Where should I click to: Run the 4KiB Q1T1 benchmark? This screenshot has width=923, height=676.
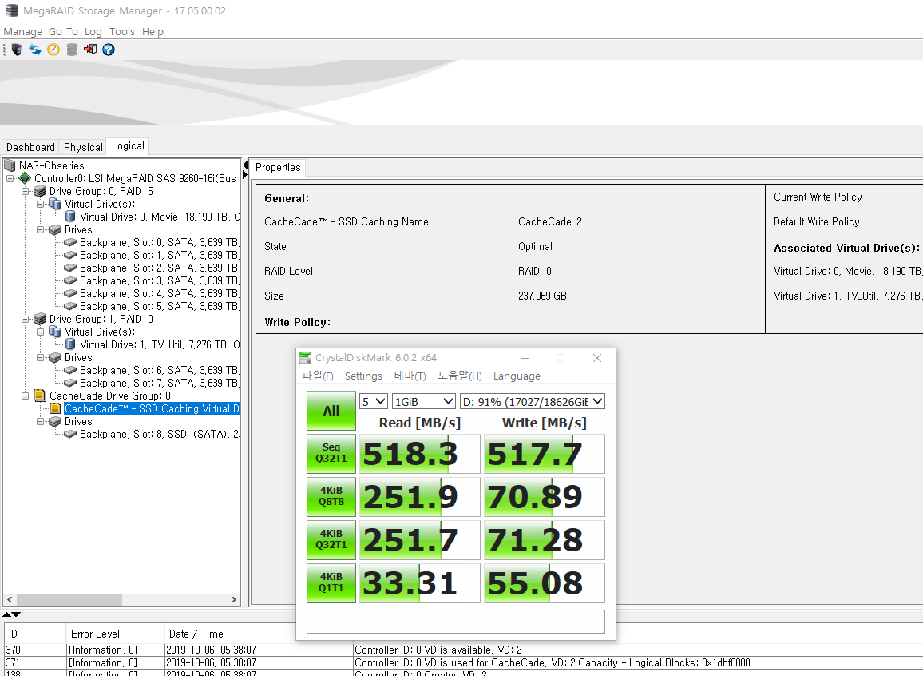(x=331, y=583)
